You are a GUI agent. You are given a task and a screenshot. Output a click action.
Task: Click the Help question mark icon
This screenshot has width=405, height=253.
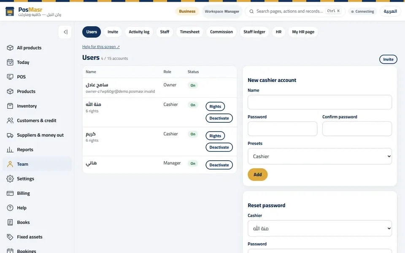click(10, 208)
